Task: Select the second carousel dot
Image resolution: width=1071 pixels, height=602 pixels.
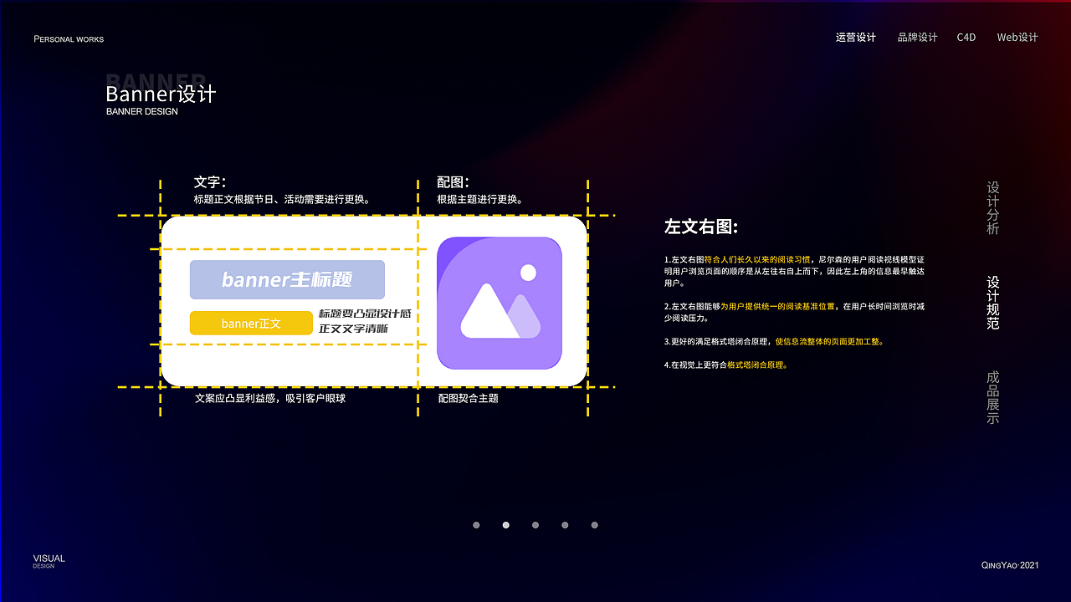Action: coord(505,525)
